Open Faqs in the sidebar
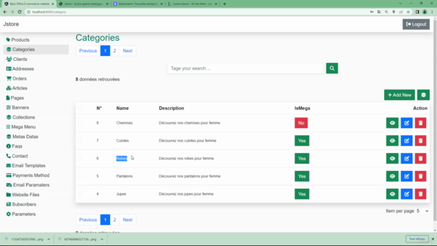This screenshot has width=437, height=246. (14, 146)
